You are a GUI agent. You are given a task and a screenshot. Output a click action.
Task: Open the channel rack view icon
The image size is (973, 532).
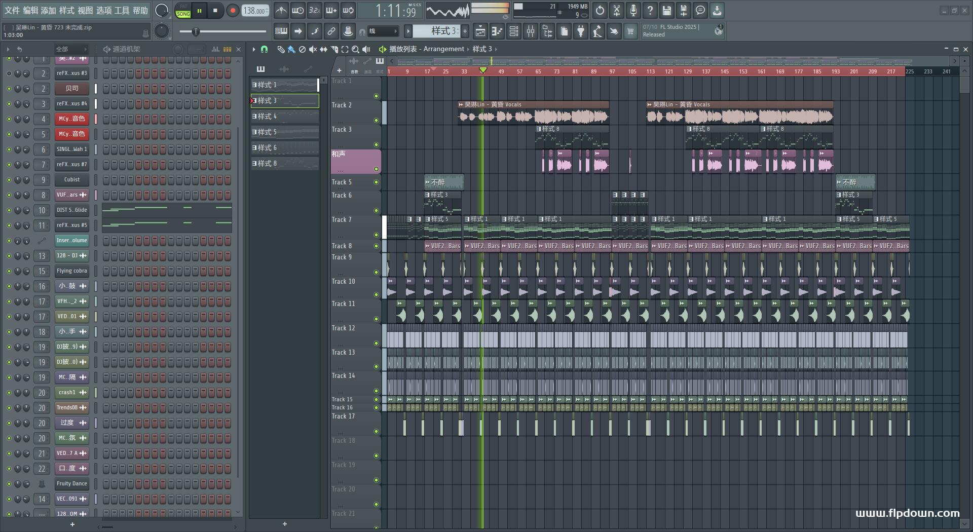(x=514, y=31)
